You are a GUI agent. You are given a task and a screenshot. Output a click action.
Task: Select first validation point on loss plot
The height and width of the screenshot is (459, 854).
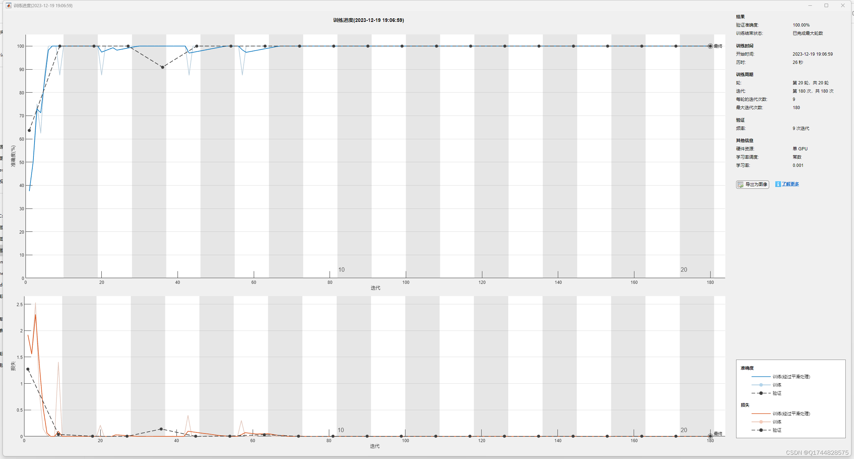(28, 369)
